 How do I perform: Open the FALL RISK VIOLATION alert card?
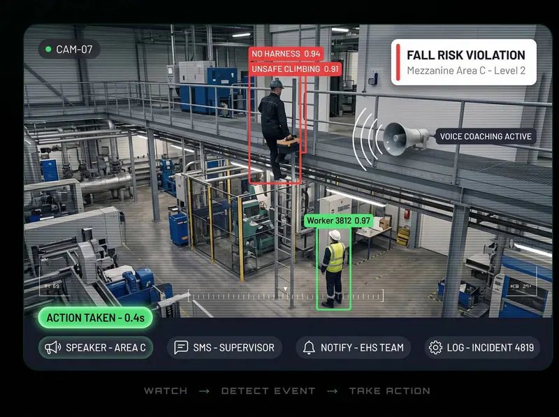point(464,62)
